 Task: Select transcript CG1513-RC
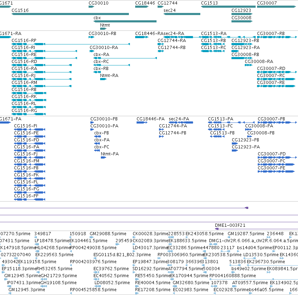click(214, 48)
